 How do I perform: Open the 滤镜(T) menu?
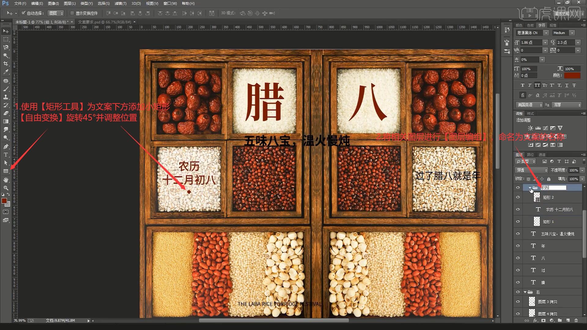point(120,3)
